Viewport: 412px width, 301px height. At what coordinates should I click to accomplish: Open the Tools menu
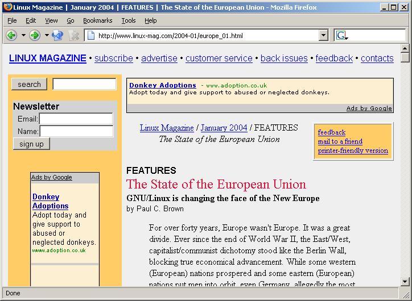[129, 20]
